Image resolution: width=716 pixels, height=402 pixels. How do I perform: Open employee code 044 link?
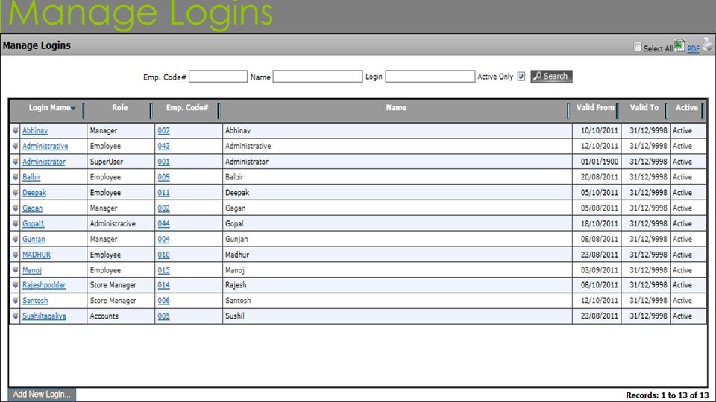pos(164,224)
